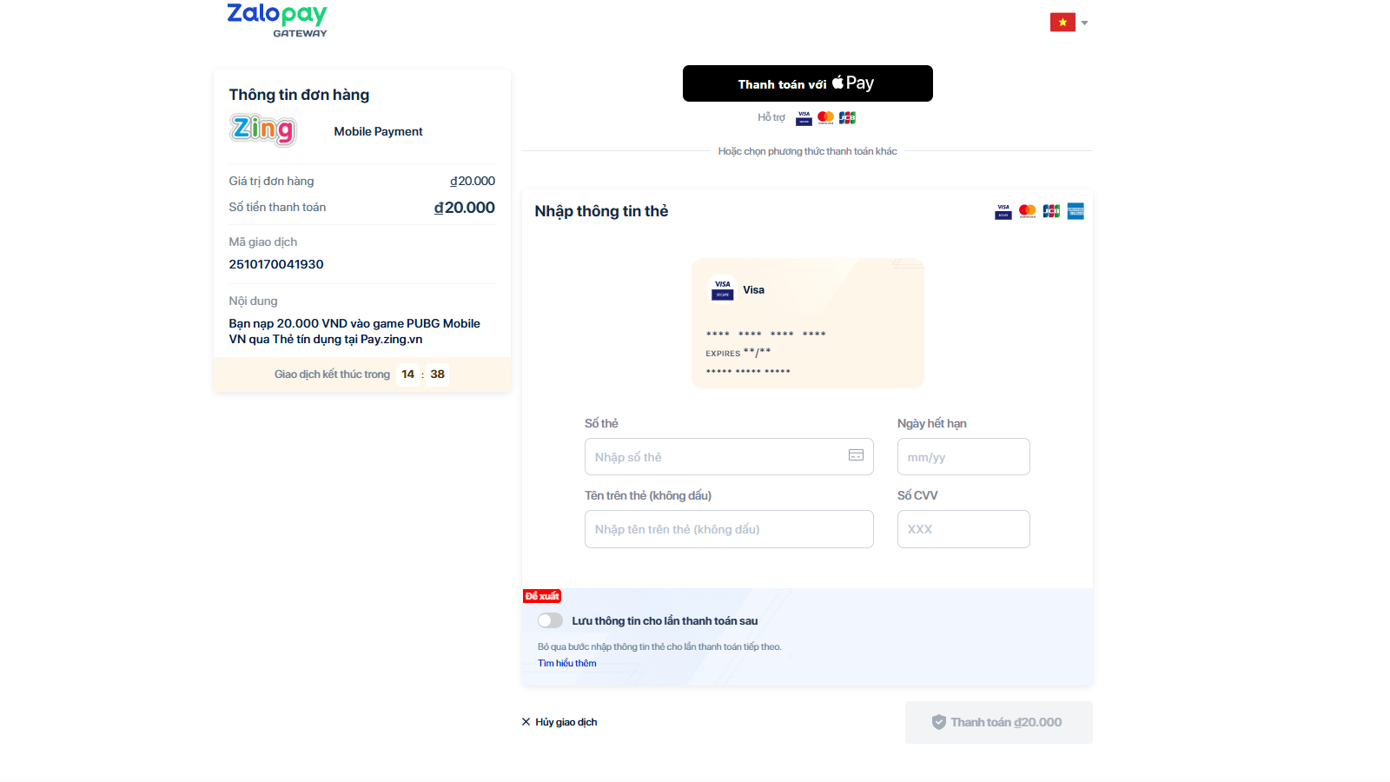Screen dimensions: 1390x782
Task: Click the Mastercard icon in card form header
Action: tap(1027, 211)
